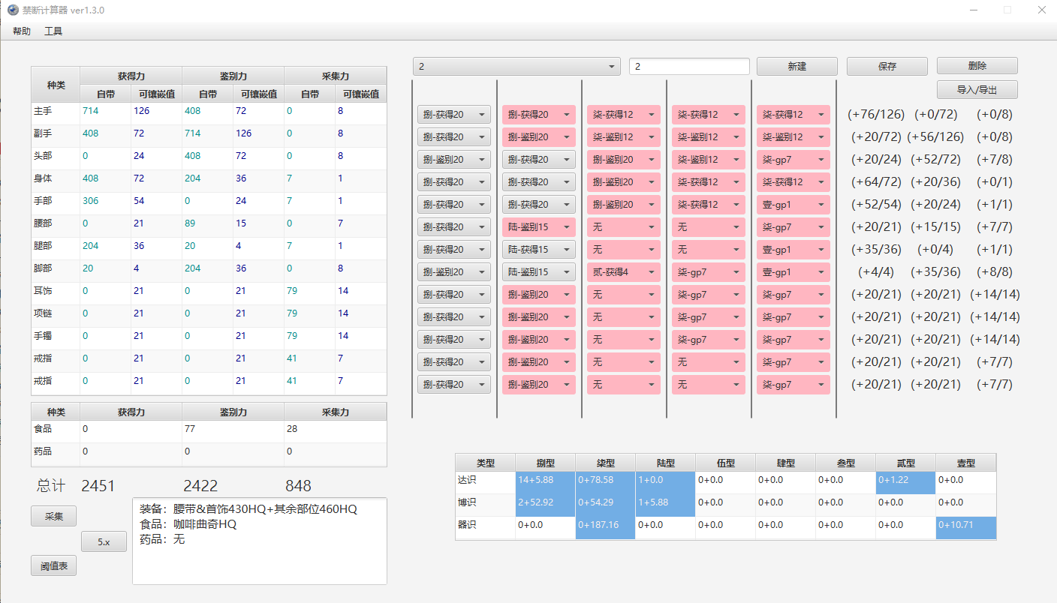The height and width of the screenshot is (603, 1057).
Task: Click the (+64/72) summary text
Action: tap(876, 182)
